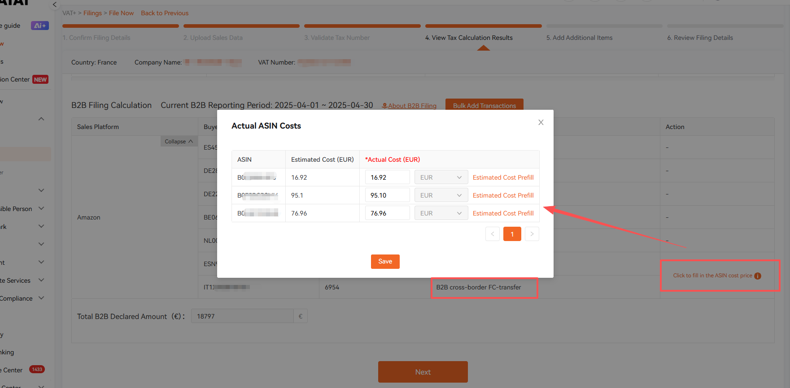Click the NEW badge beside ion Center
Screen dimensions: 790x388
[40, 79]
